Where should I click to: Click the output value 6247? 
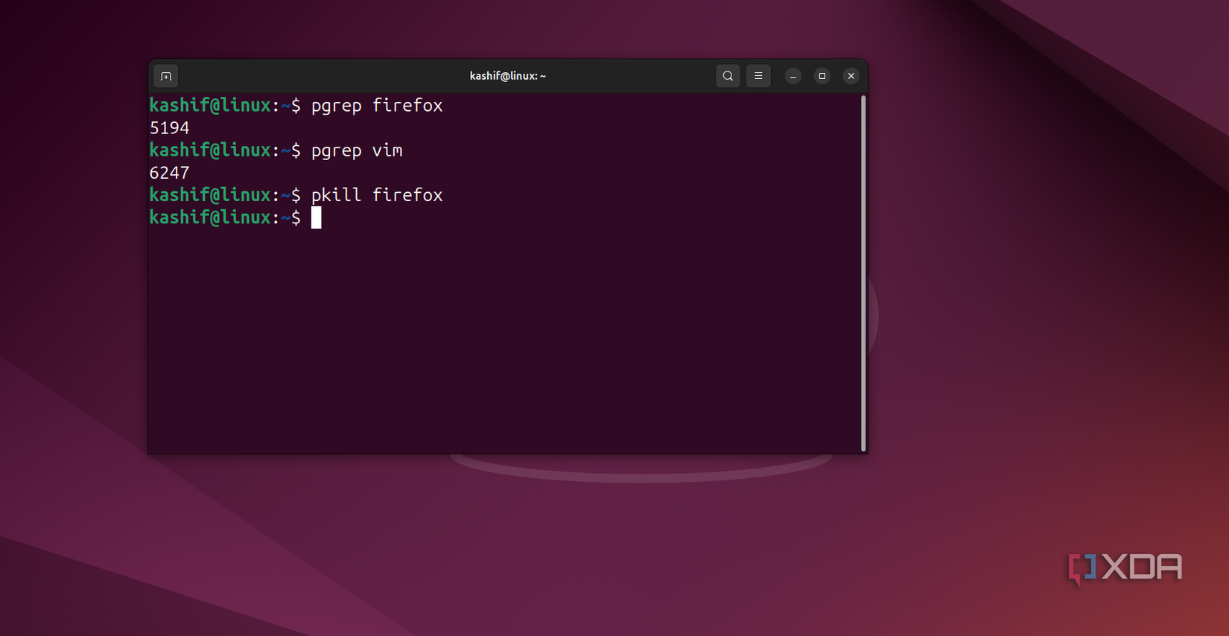(x=170, y=173)
